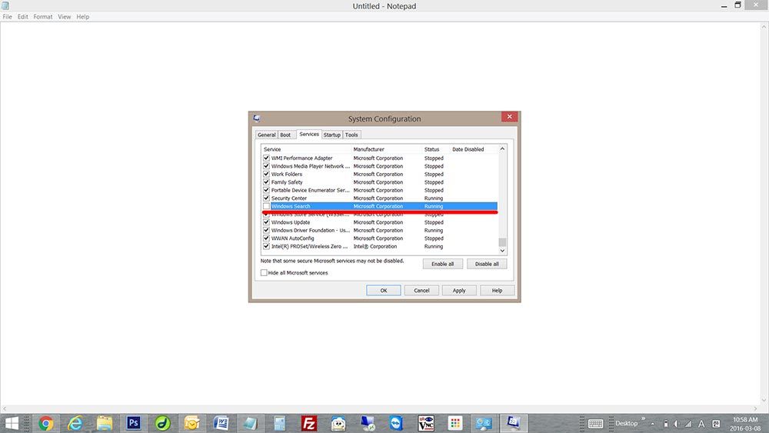
Task: Launch TeamViewer from the taskbar
Action: point(396,423)
